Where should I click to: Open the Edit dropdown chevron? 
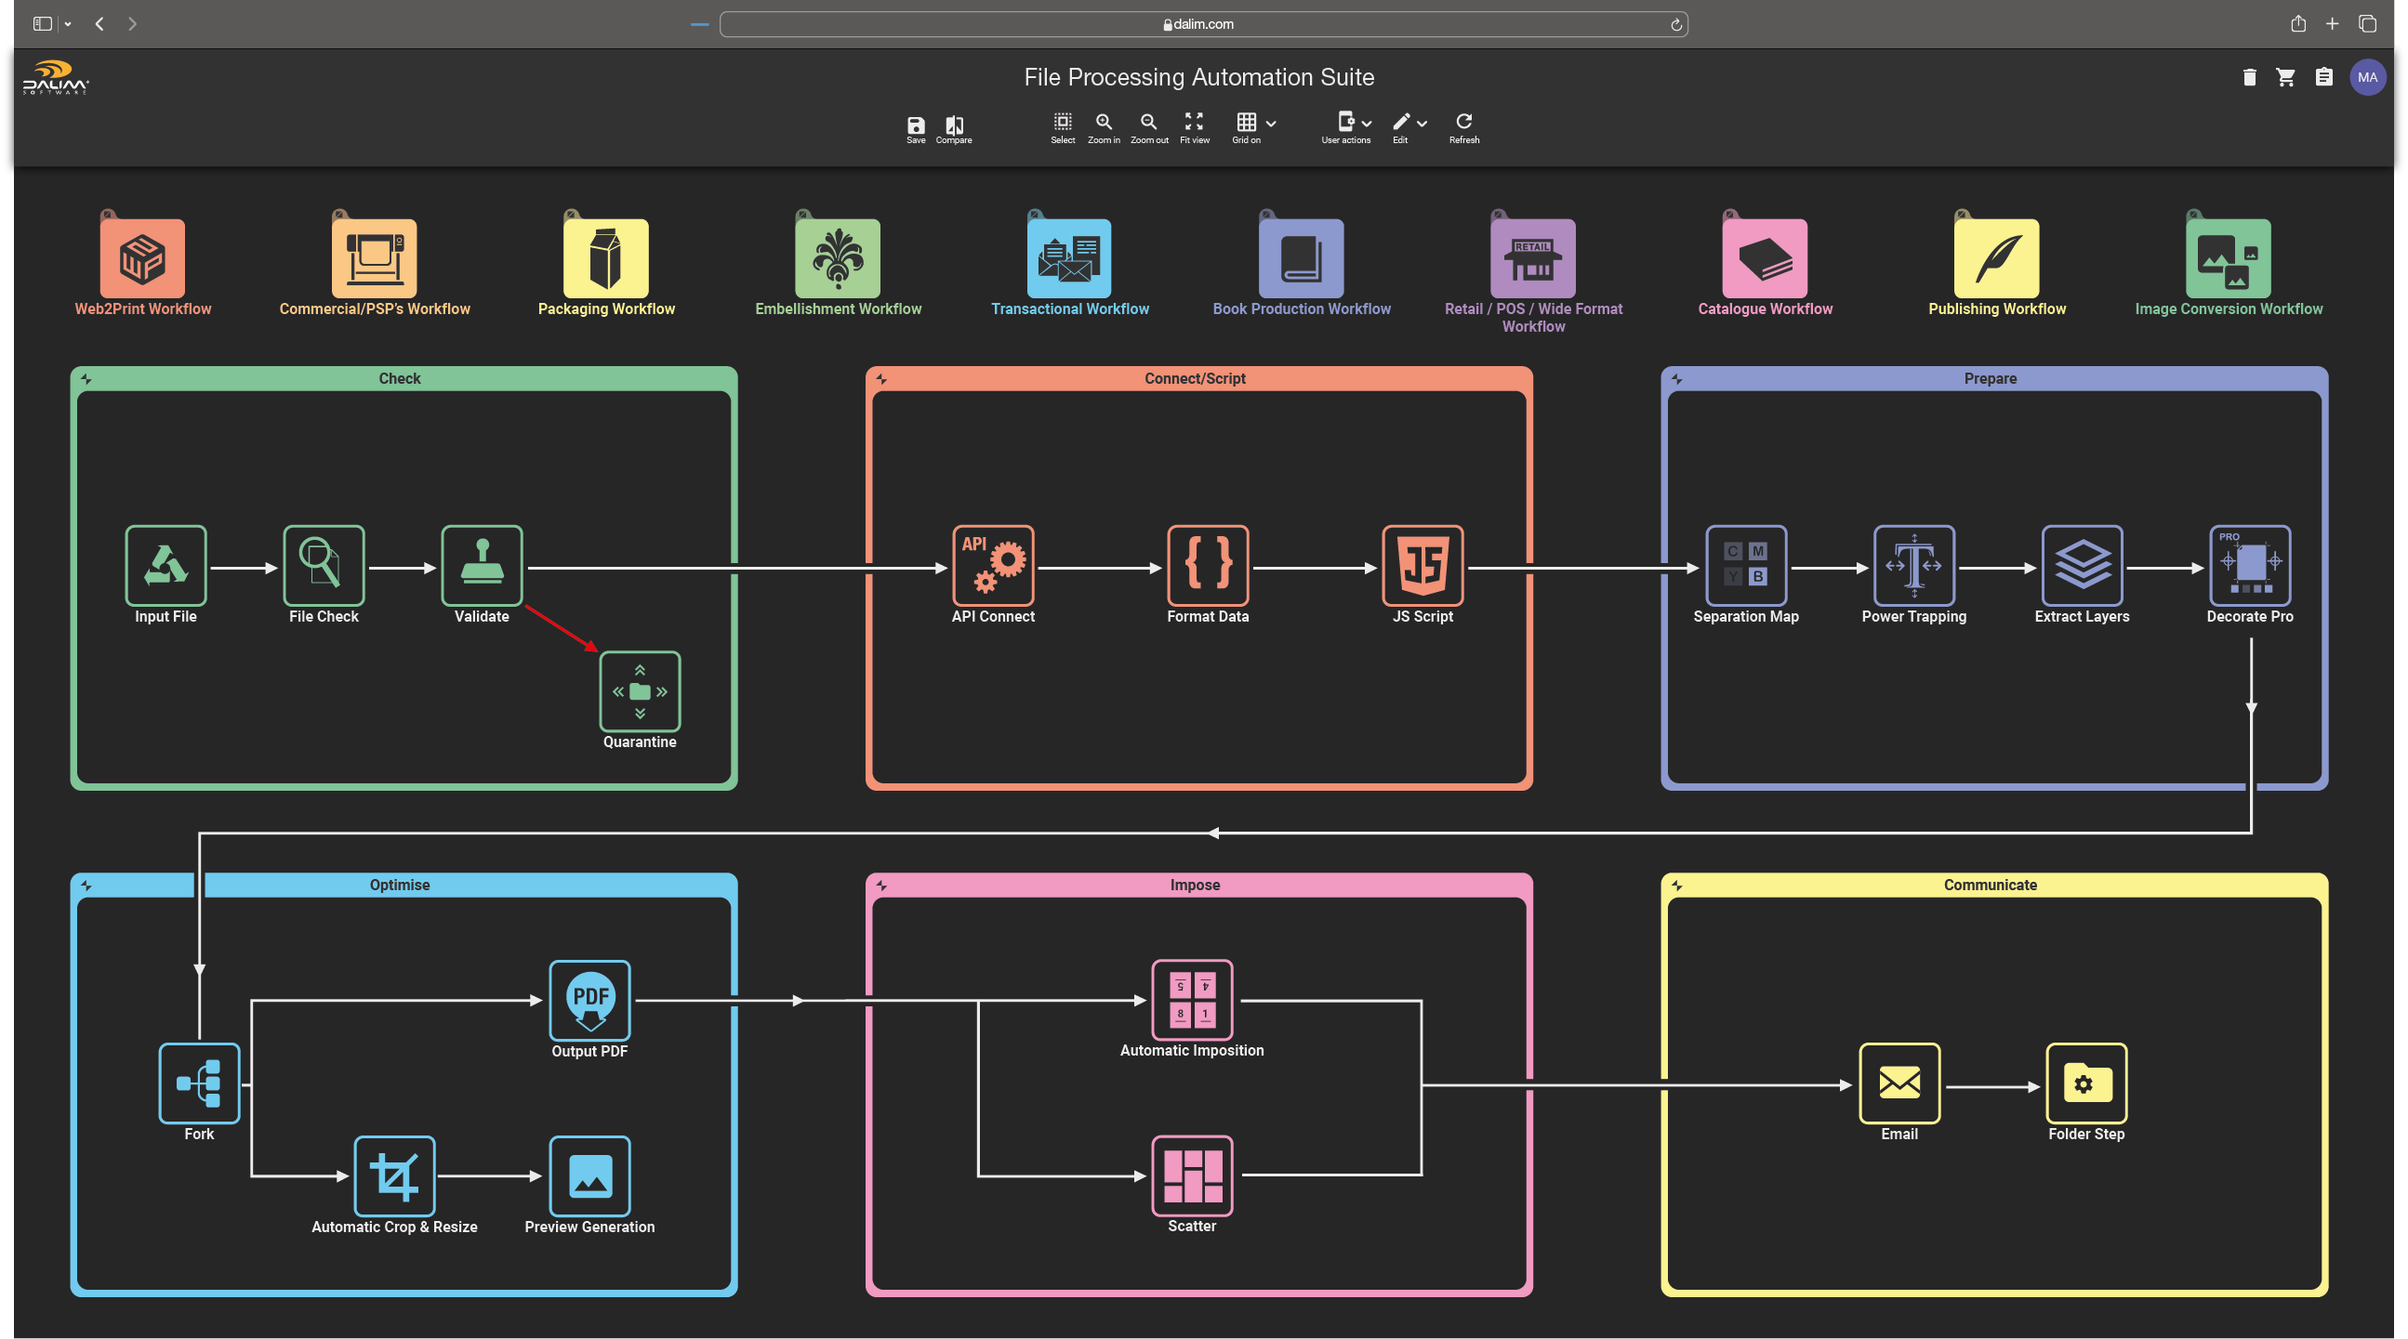pos(1422,124)
